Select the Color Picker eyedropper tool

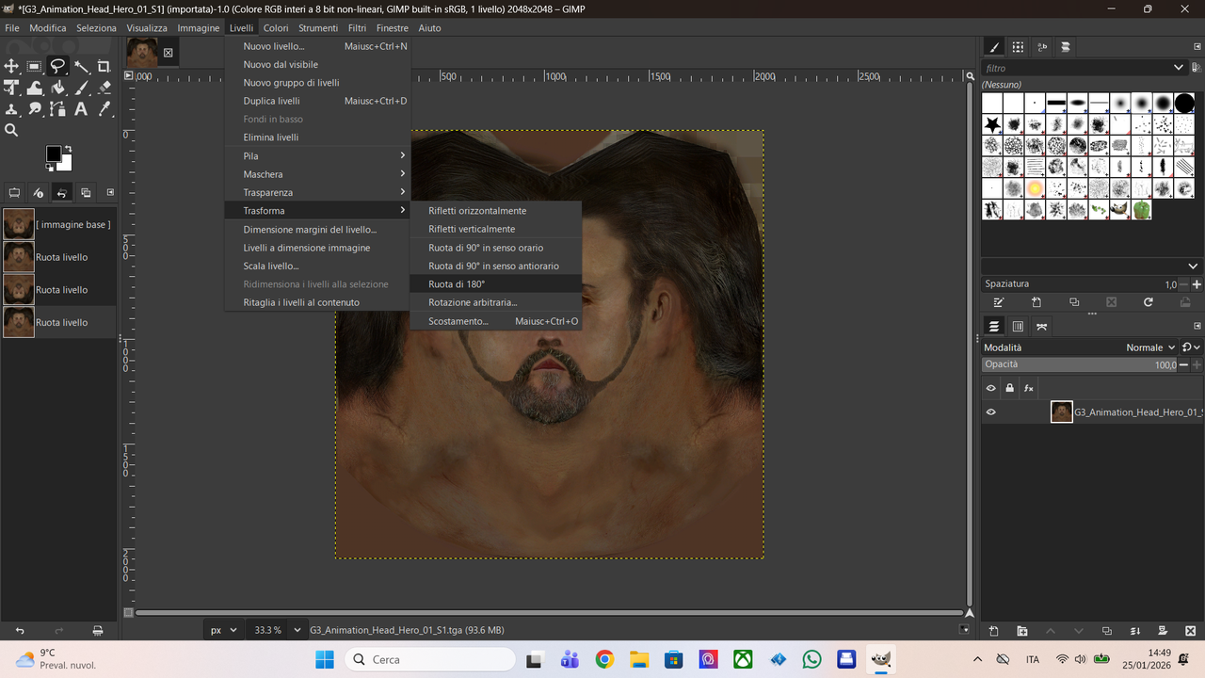104,109
